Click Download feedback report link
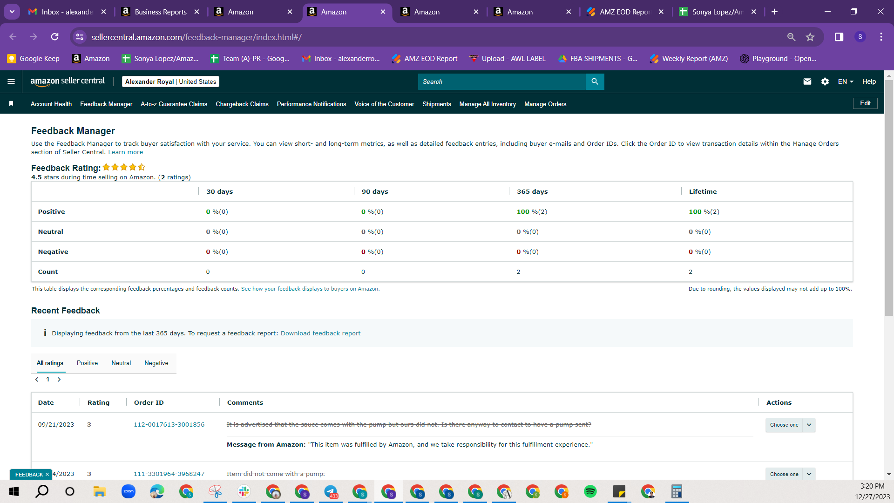The height and width of the screenshot is (503, 894). 320,333
